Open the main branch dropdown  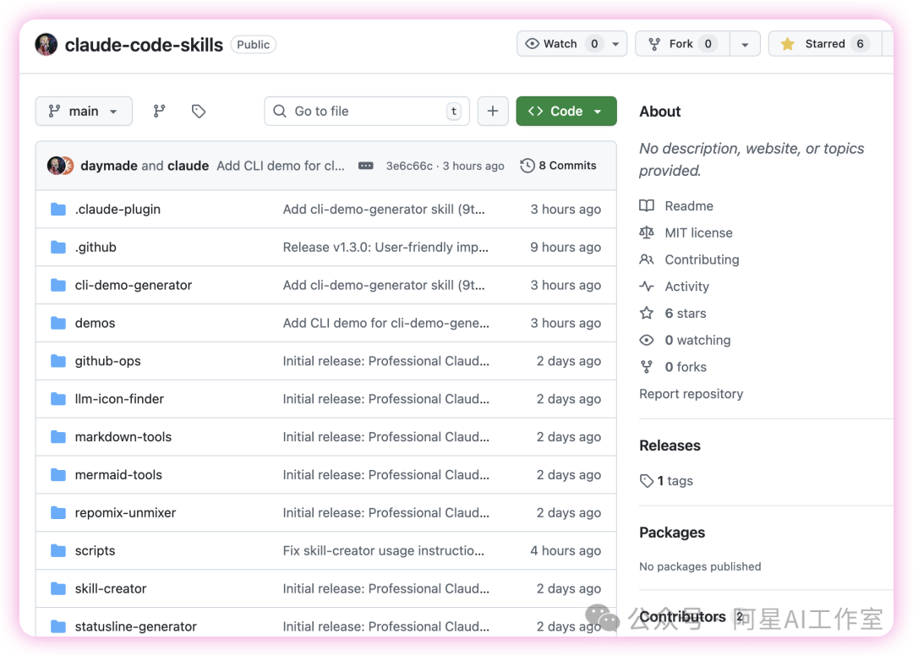[x=84, y=112]
